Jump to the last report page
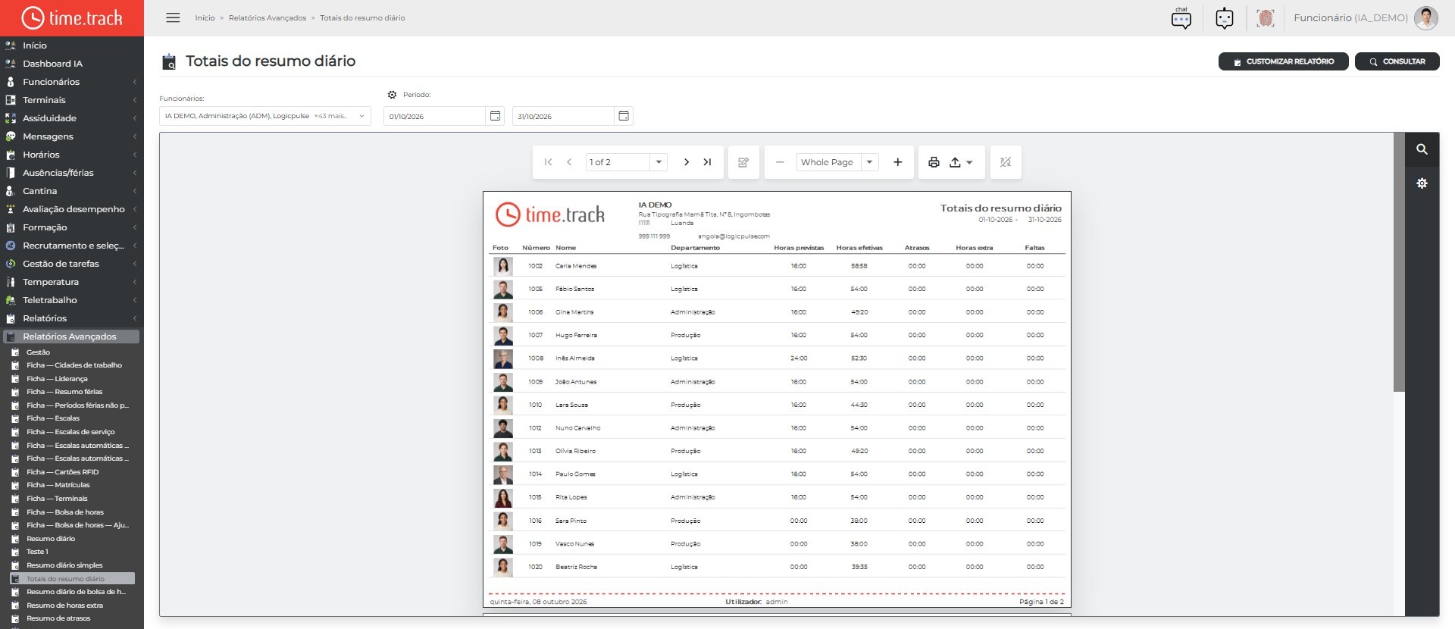1455x629 pixels. (x=707, y=162)
